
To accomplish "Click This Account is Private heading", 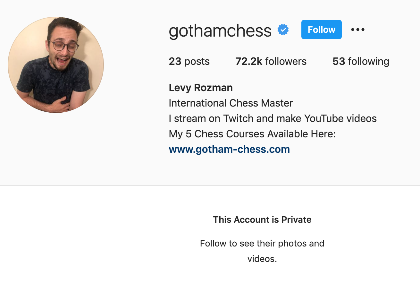I will tap(262, 220).
